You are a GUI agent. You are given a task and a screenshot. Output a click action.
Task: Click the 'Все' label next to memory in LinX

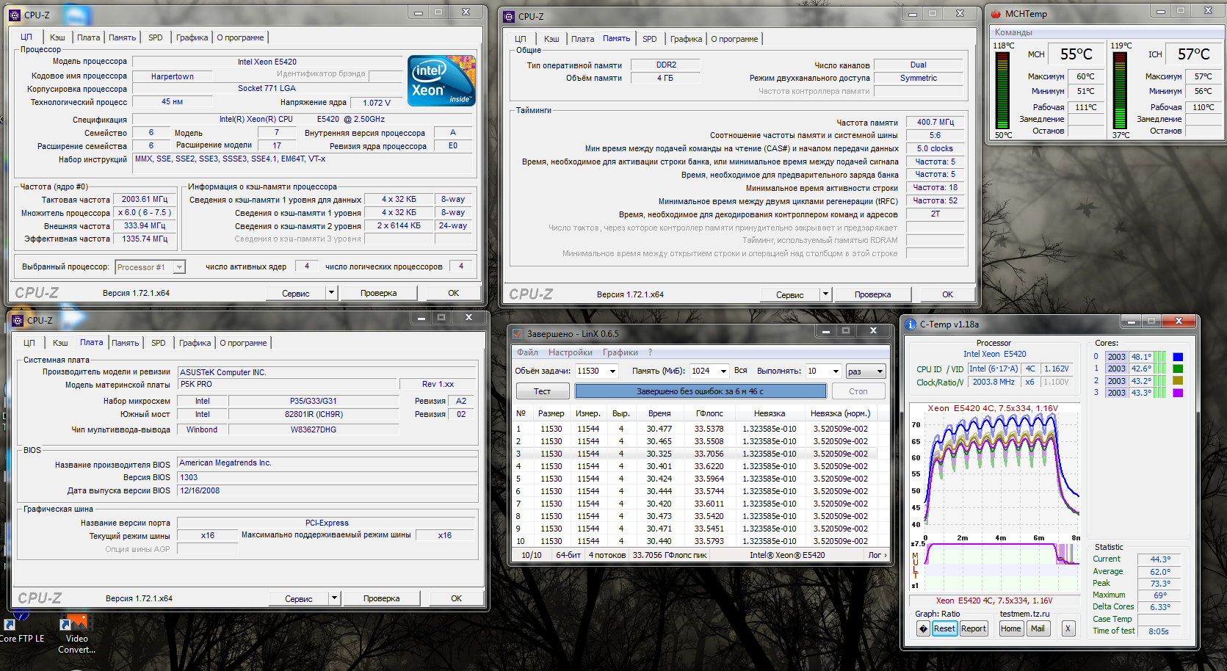740,371
